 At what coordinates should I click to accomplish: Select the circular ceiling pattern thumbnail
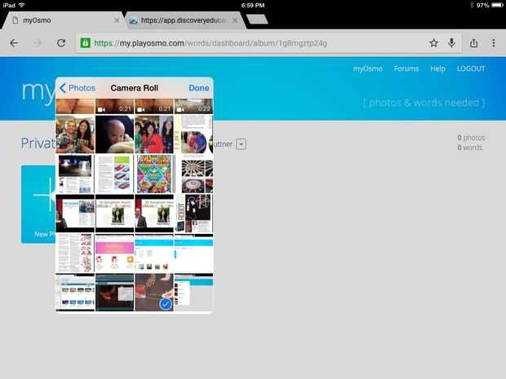193,174
